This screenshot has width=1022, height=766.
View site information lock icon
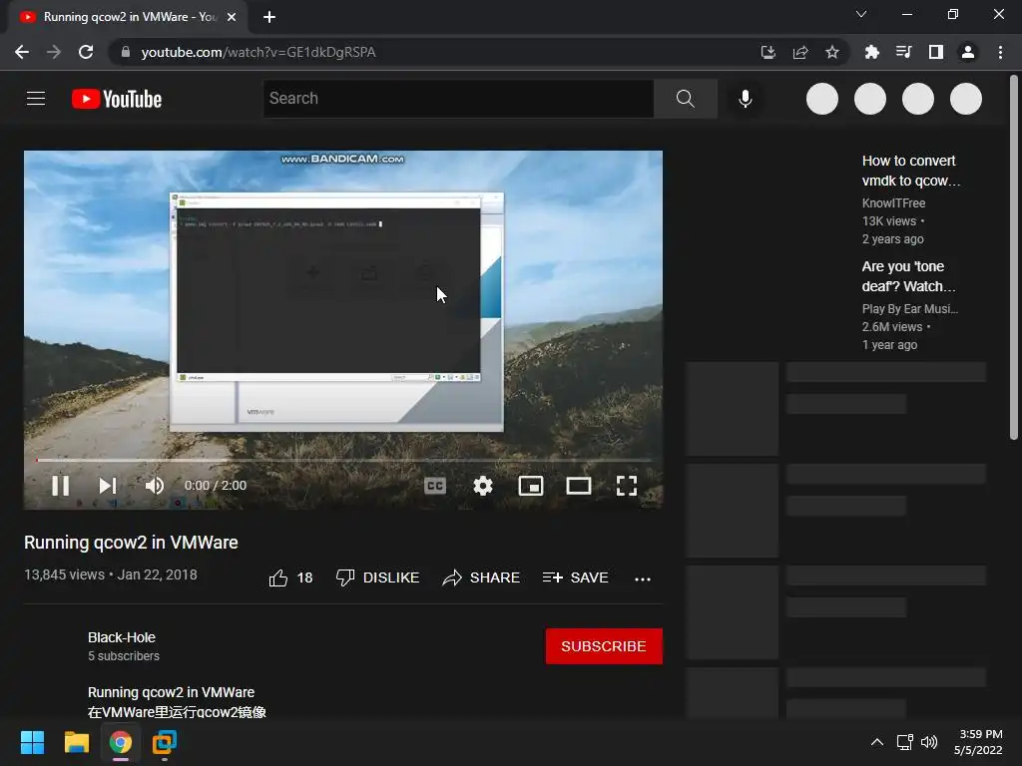click(x=126, y=52)
